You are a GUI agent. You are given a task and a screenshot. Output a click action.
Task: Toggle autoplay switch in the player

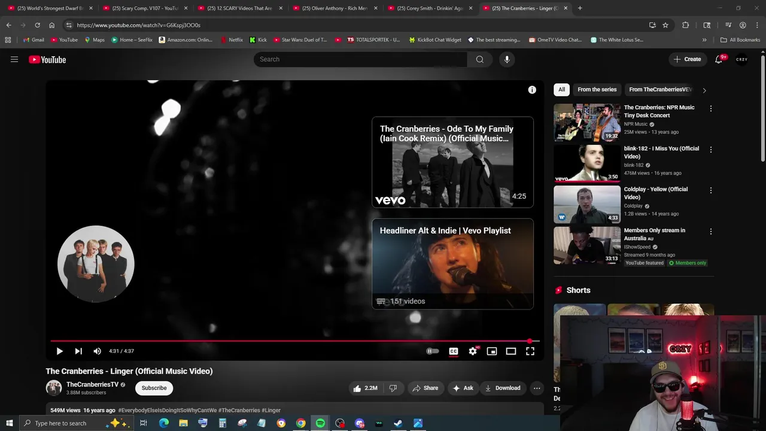432,351
